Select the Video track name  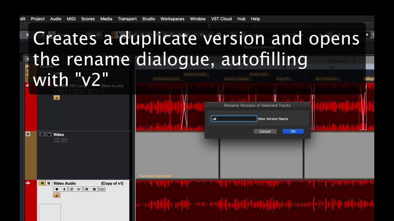click(x=58, y=134)
